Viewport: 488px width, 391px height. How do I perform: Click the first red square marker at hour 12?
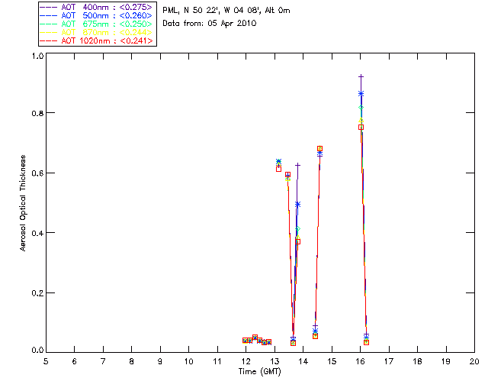(245, 340)
